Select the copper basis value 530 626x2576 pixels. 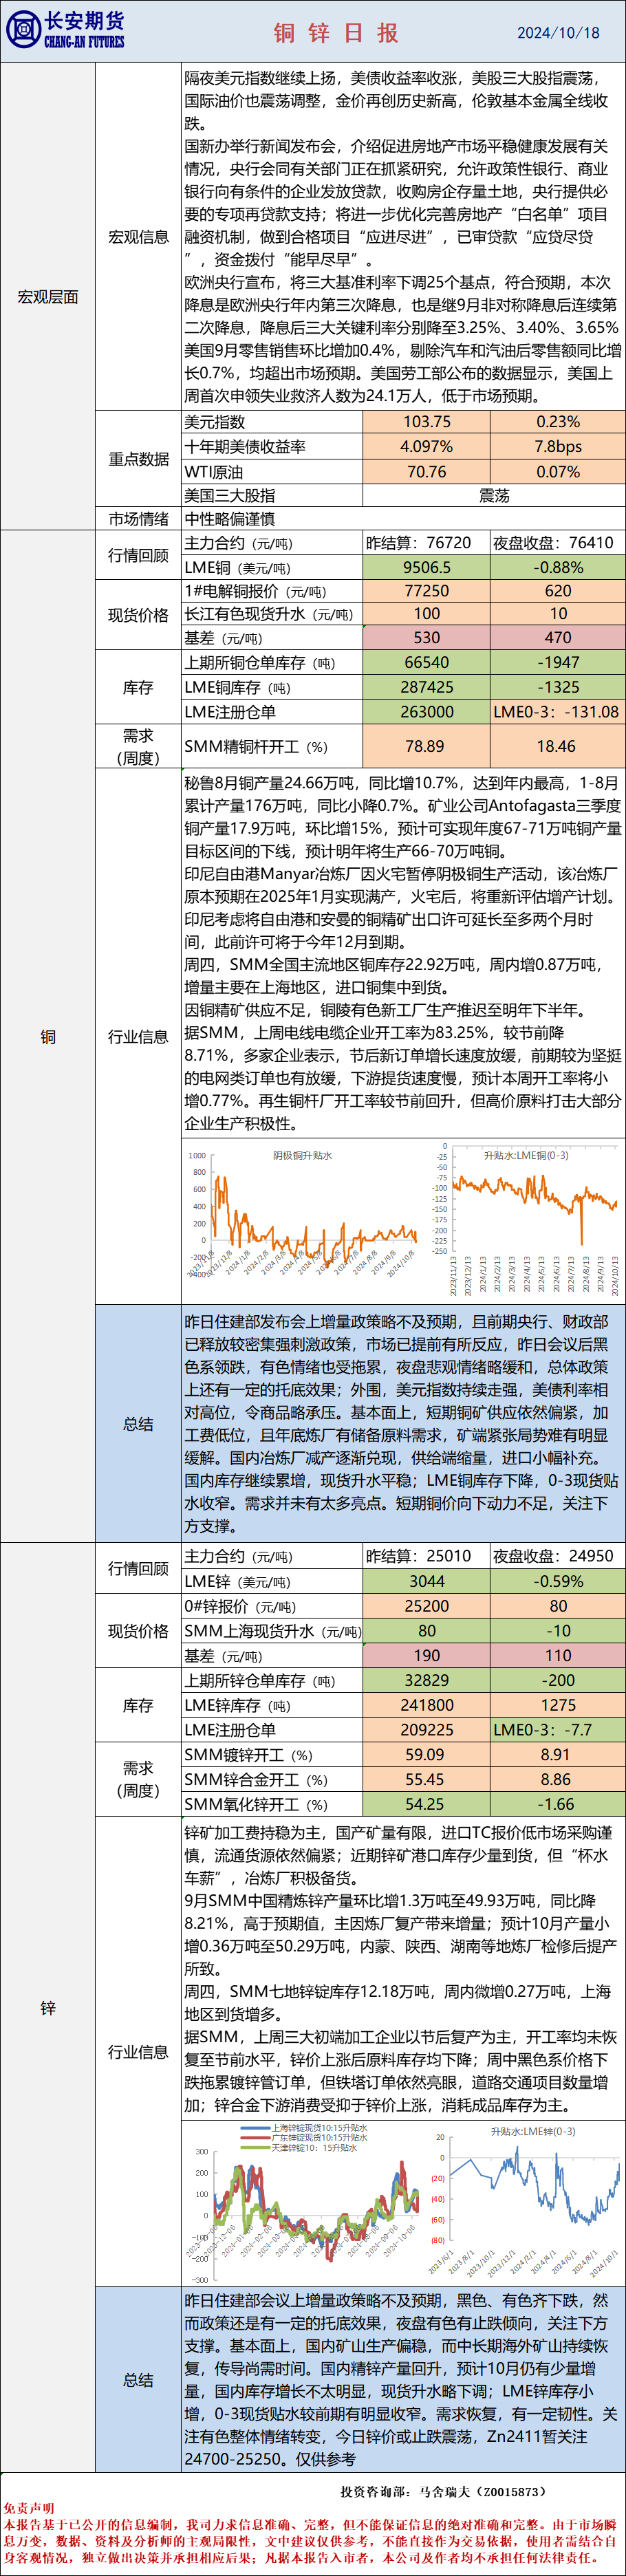pos(427,638)
